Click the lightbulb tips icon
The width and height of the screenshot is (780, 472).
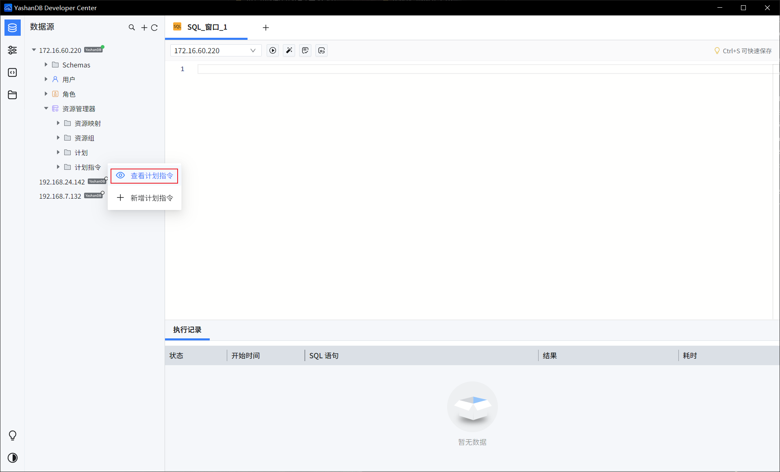click(13, 435)
